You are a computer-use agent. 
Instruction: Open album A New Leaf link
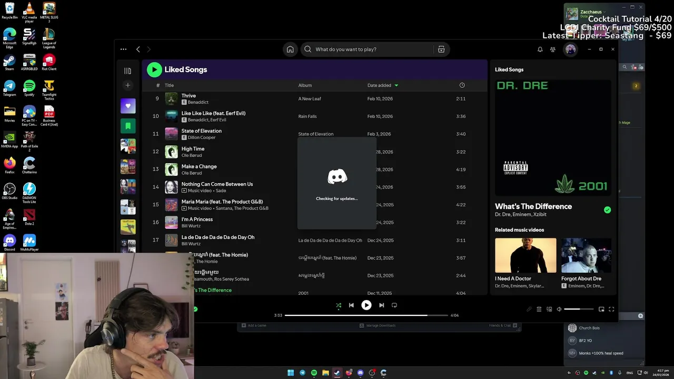click(x=310, y=99)
